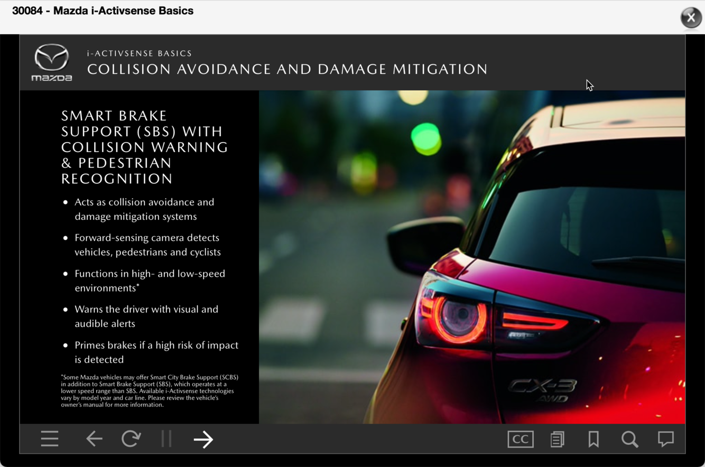Bookmark this slide
The height and width of the screenshot is (467, 705).
[x=593, y=439]
